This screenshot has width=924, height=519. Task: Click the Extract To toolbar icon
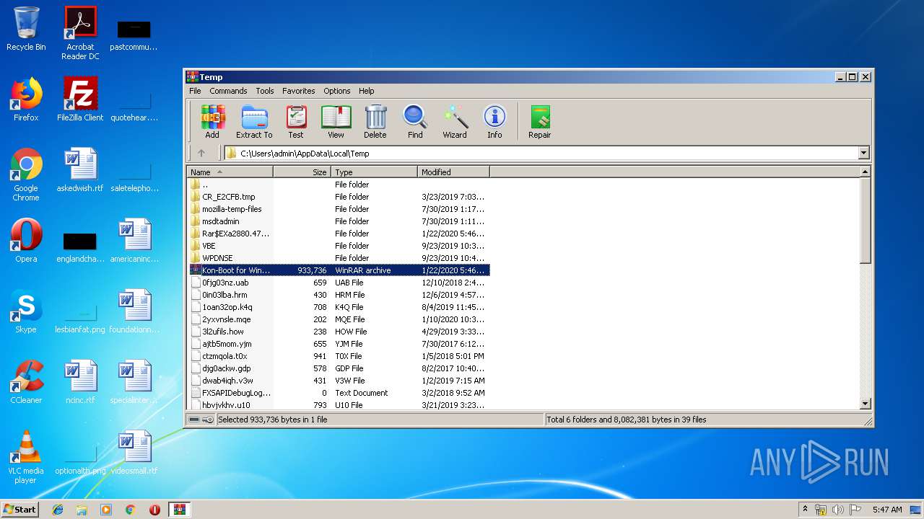(254, 121)
